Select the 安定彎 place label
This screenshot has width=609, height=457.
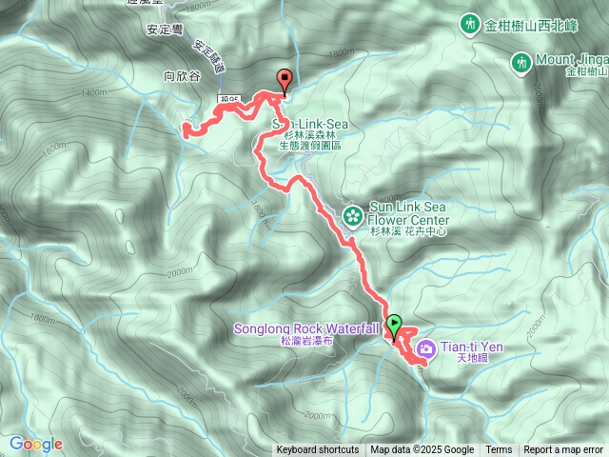tap(165, 30)
